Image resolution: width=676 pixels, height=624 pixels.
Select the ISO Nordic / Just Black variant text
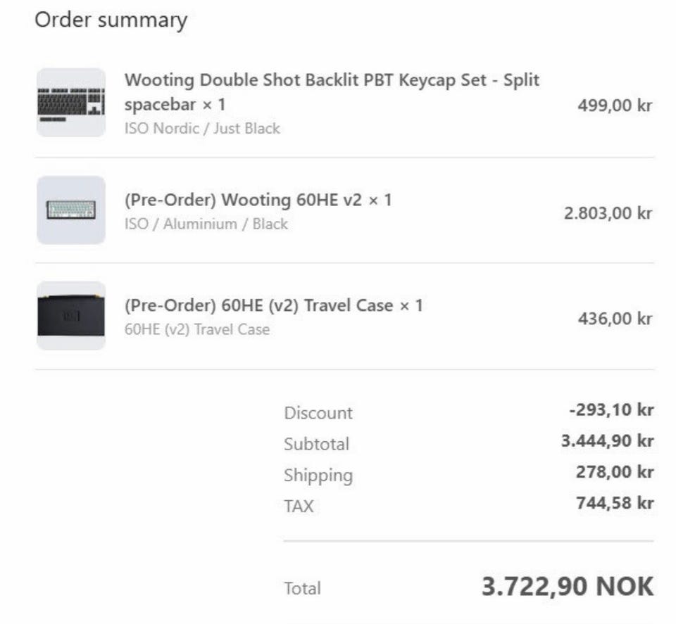tap(202, 128)
